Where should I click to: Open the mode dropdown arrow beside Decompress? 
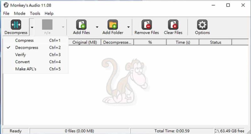coord(32,27)
